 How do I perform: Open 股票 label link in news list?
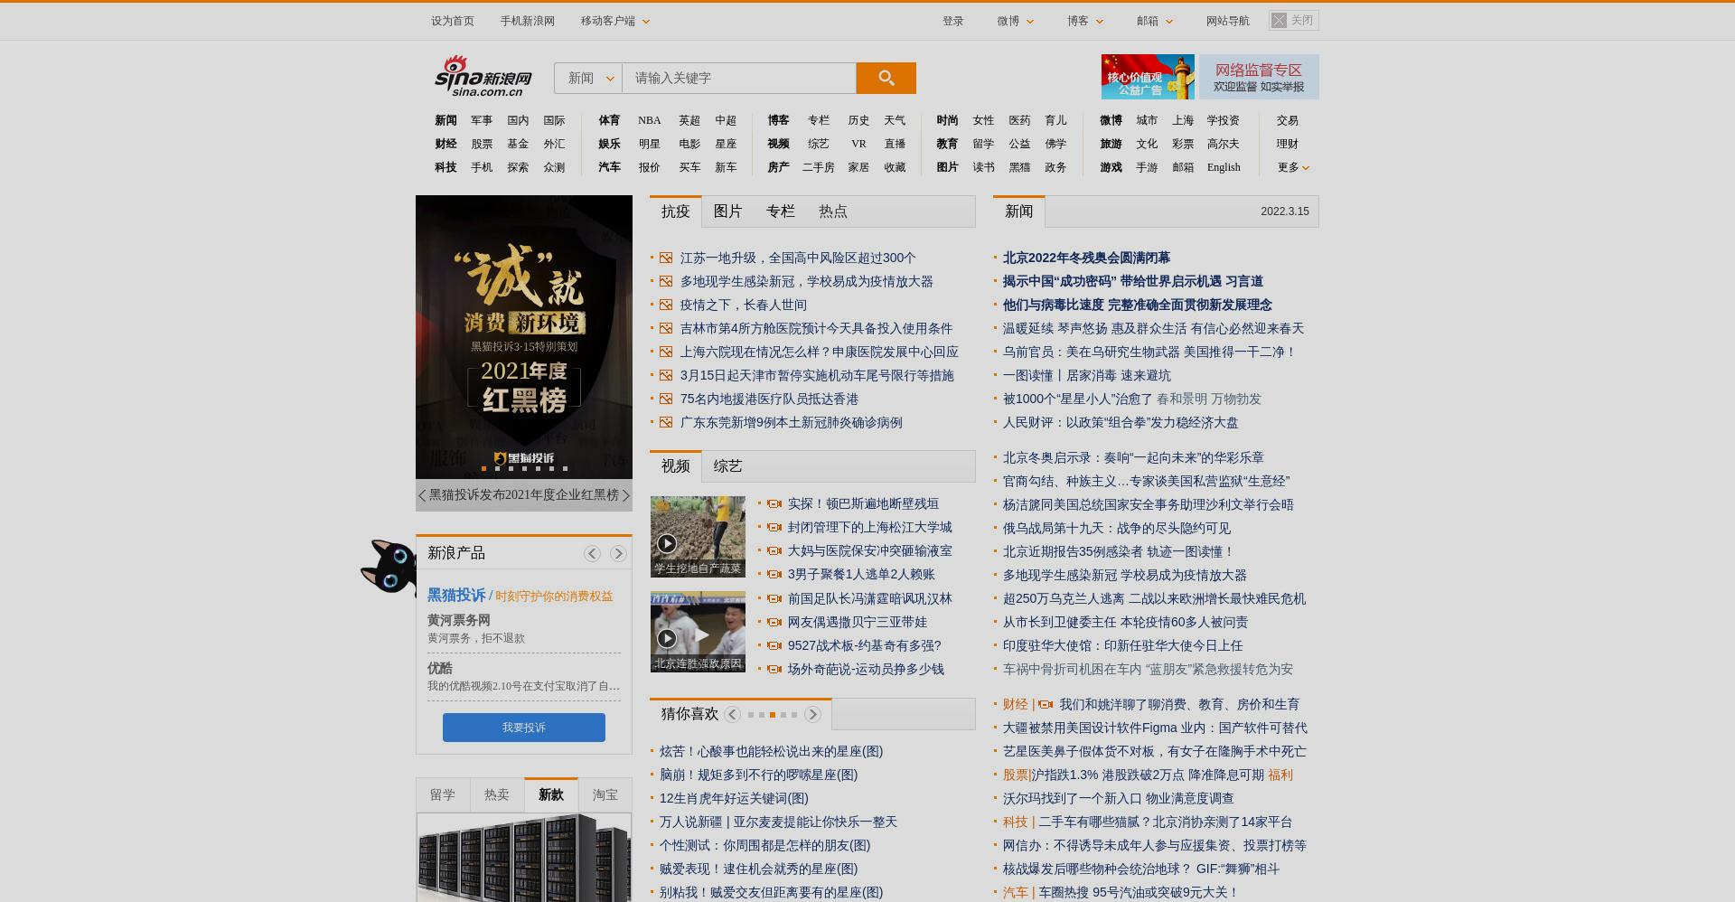coord(1016,775)
